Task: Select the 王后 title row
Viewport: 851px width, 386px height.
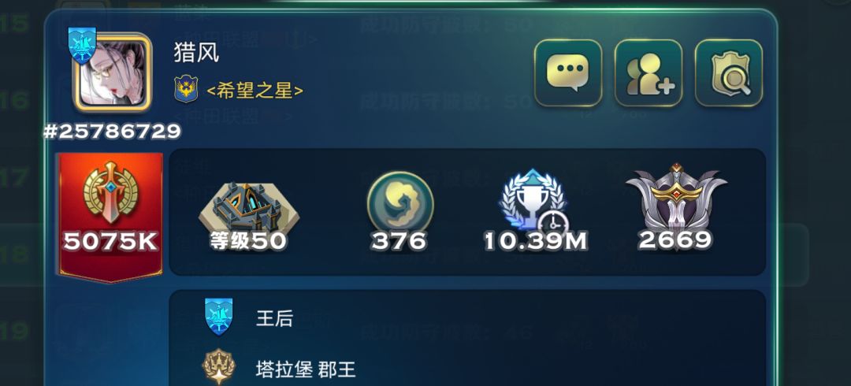Action: [466, 318]
